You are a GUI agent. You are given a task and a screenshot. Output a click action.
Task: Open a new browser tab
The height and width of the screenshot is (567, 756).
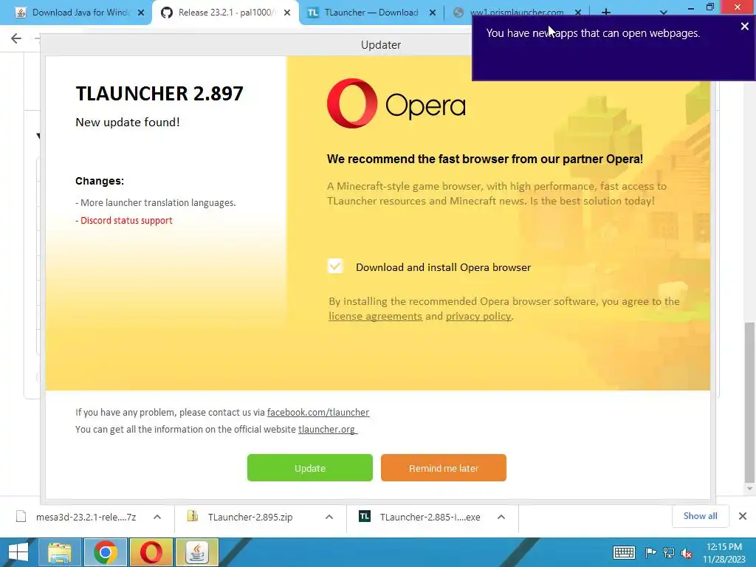[606, 12]
